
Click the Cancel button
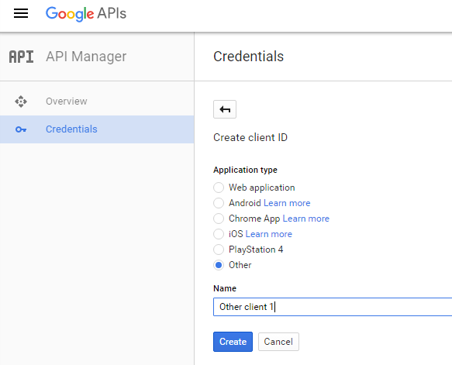coord(278,342)
